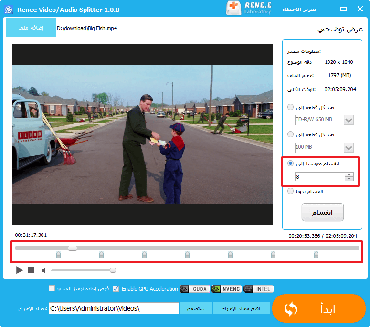
Task: Open the تقرير الأخطاء error report
Action: pos(299,10)
